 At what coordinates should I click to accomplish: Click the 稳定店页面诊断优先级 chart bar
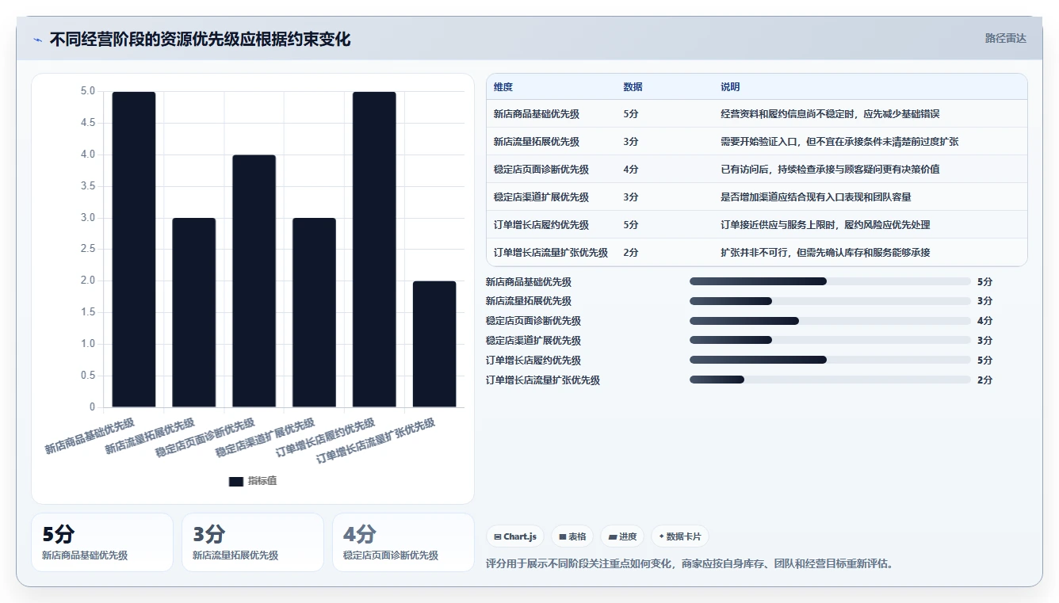coord(254,281)
